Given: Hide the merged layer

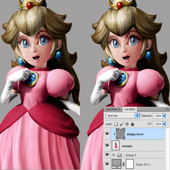Looking at the screenshot, I should tap(107, 145).
